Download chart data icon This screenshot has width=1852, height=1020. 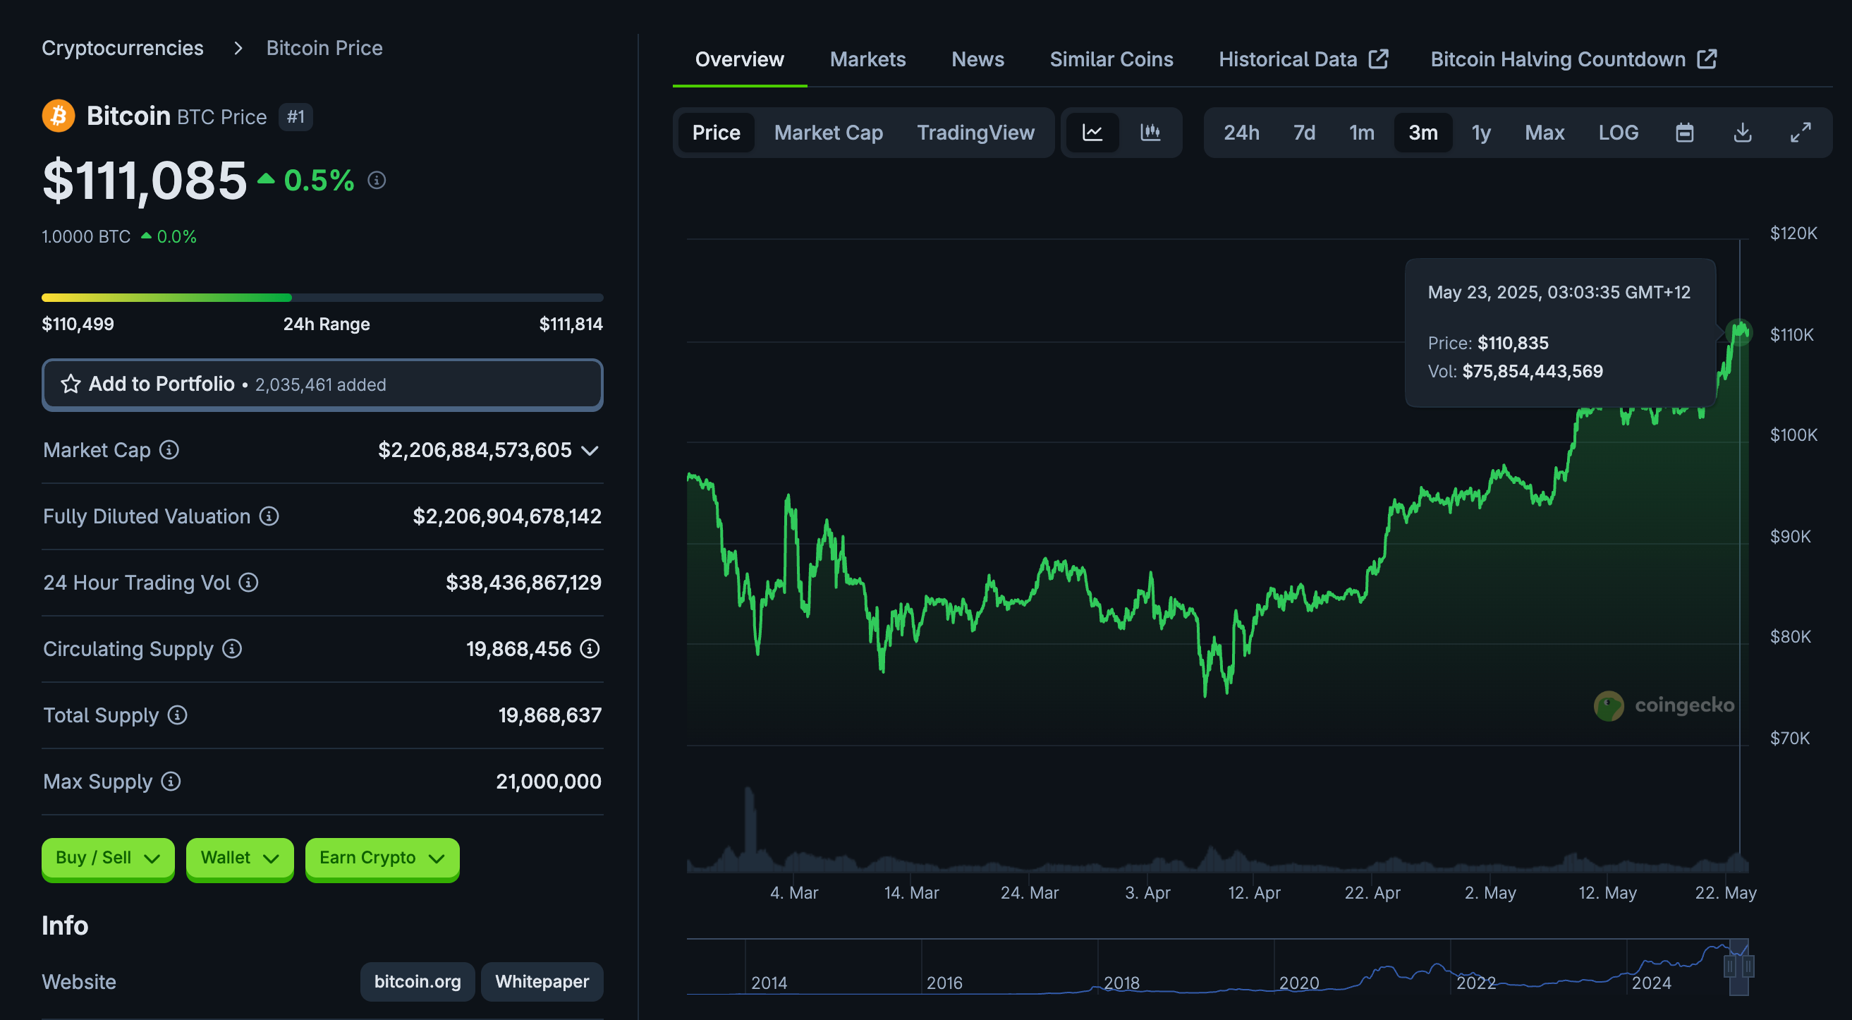pyautogui.click(x=1743, y=133)
